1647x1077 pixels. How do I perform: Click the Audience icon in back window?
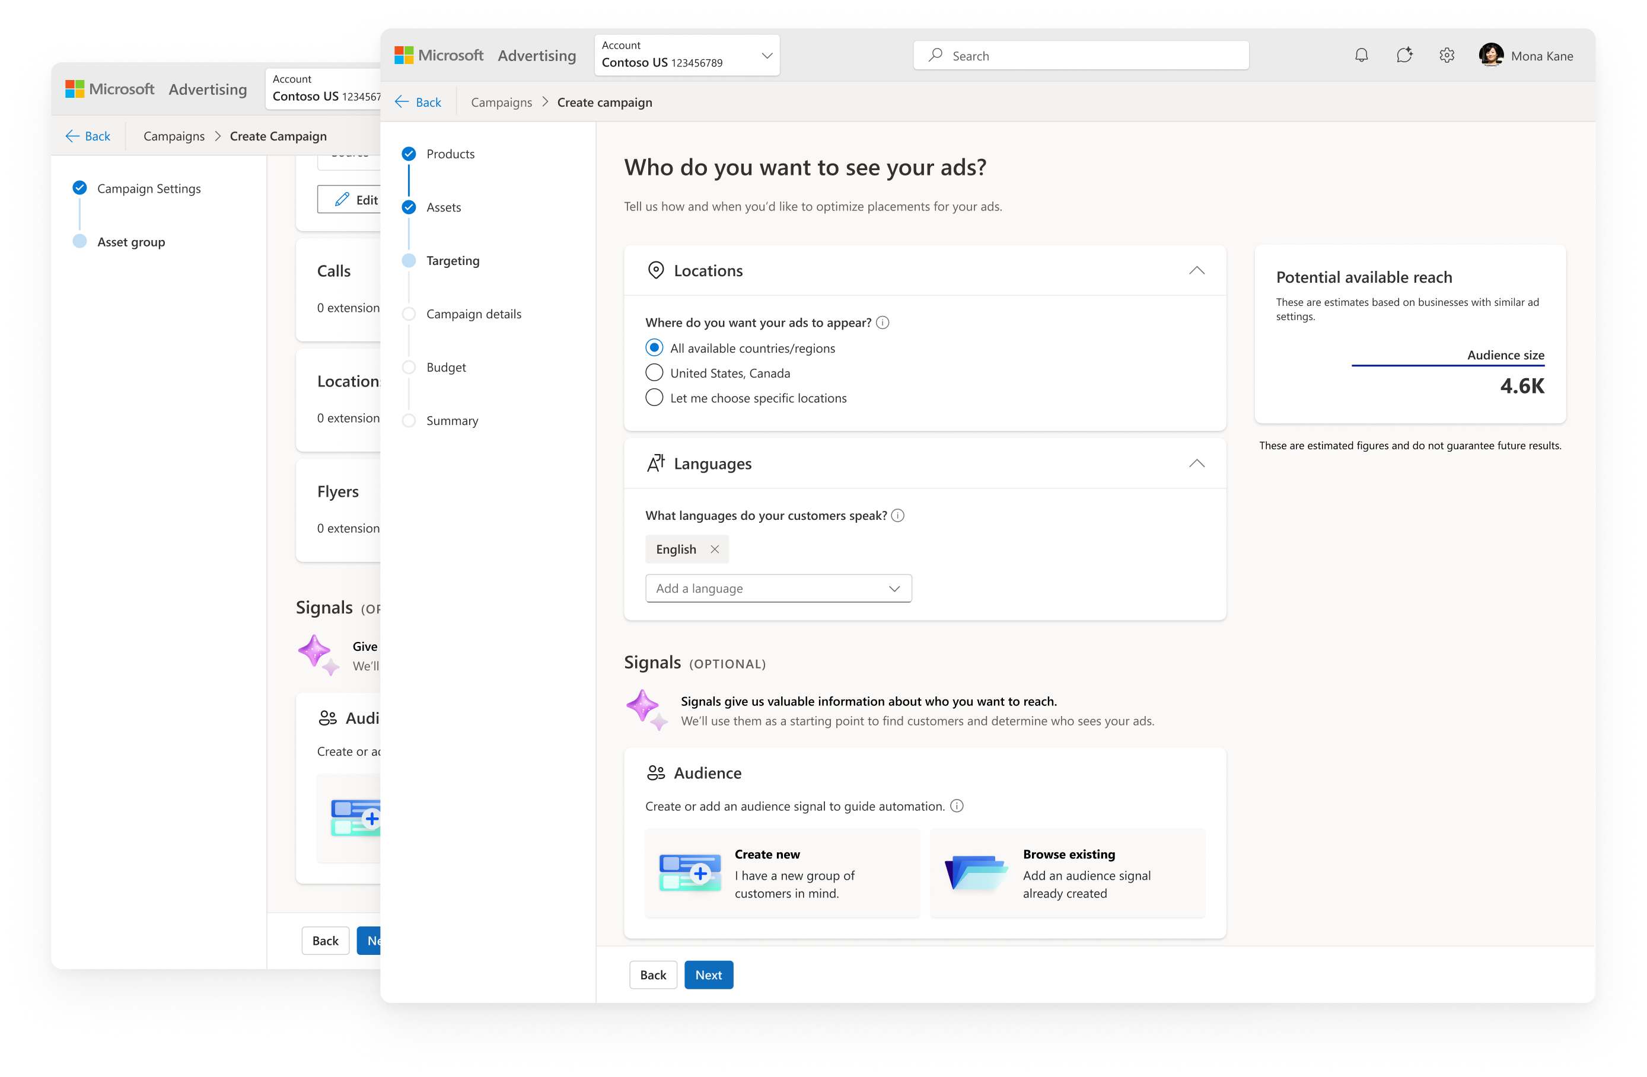tap(327, 718)
